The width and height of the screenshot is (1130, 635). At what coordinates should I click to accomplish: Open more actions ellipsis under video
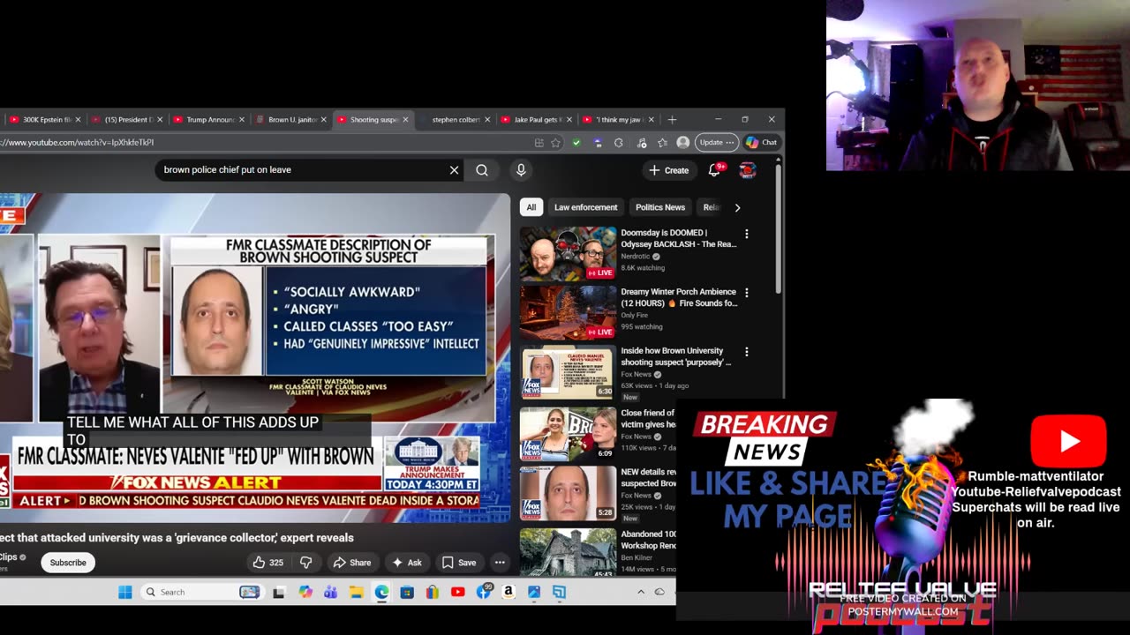[x=500, y=563]
